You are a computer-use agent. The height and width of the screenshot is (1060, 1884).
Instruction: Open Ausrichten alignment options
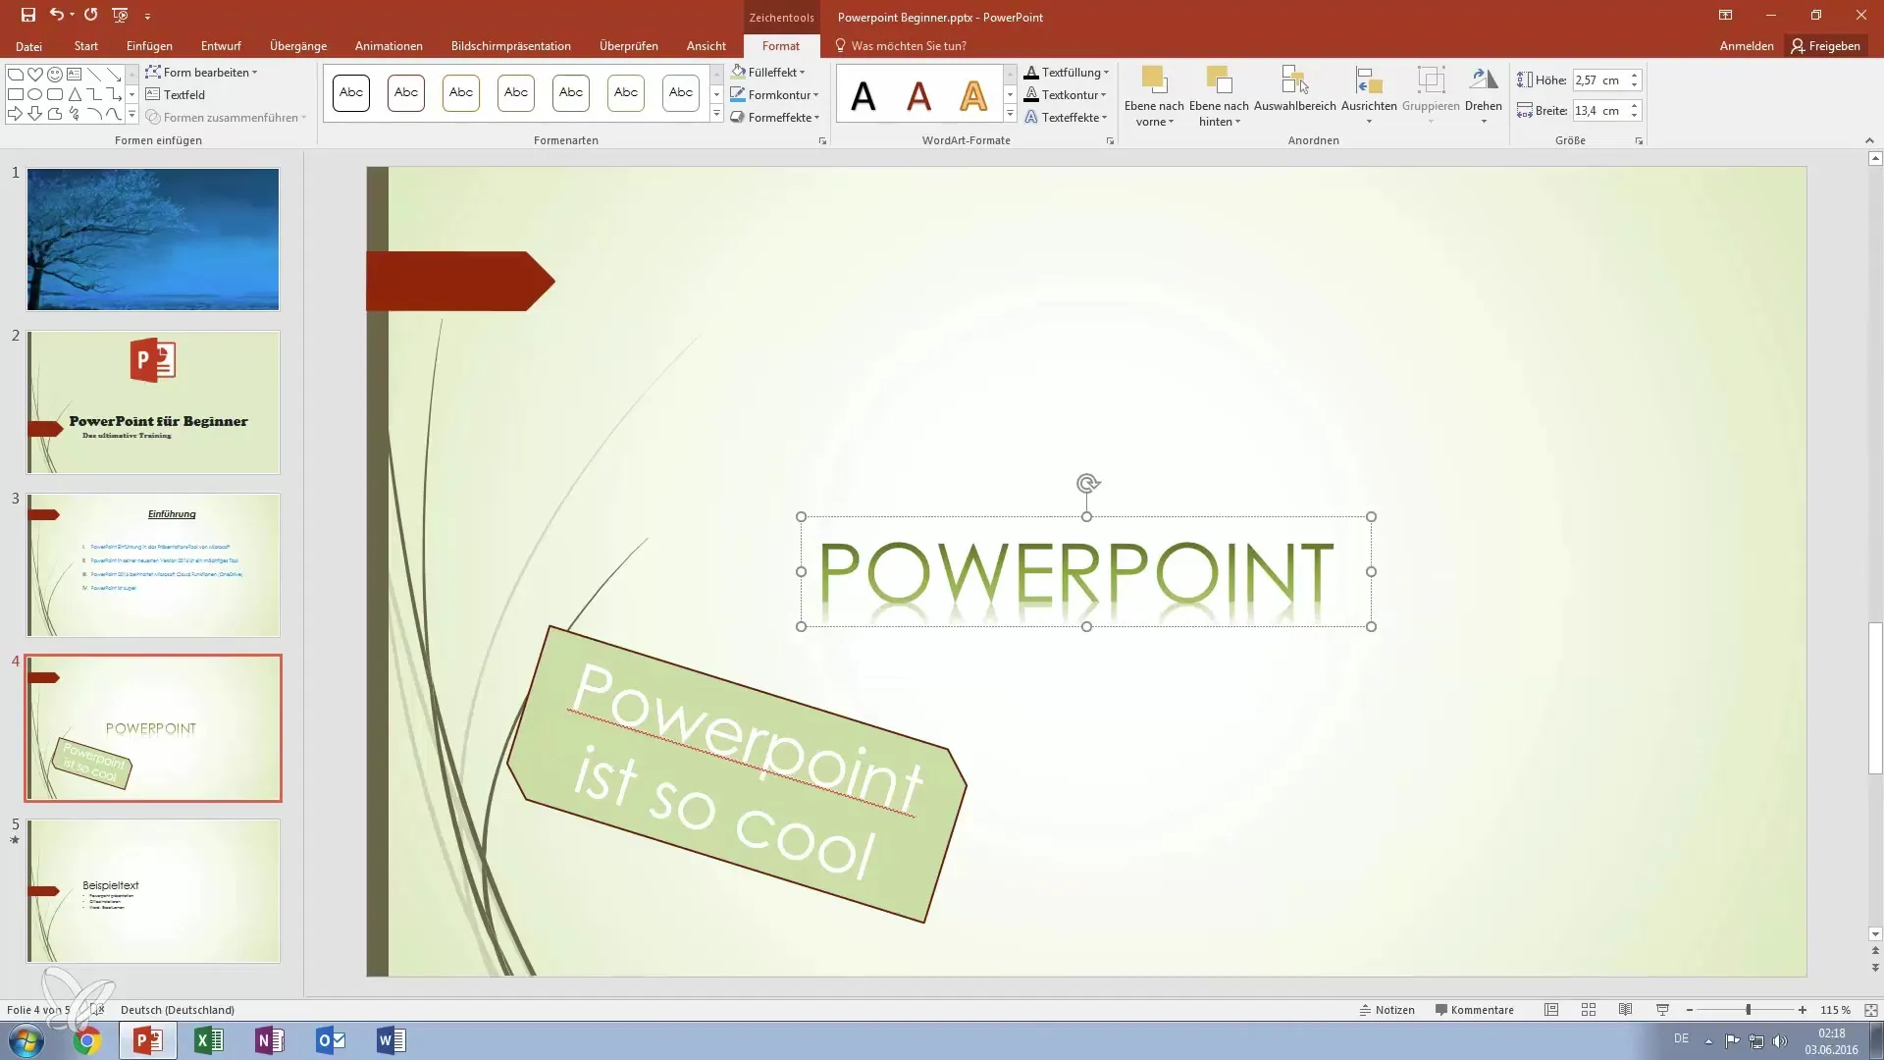point(1369,96)
